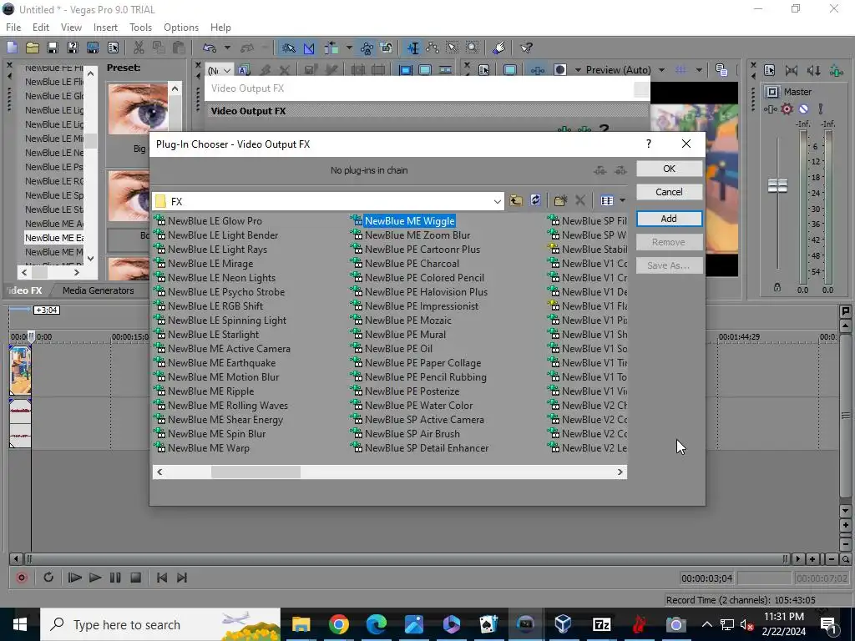Viewport: 855px width, 641px height.
Task: Toggle Lock Envelopes to Events icon
Action: [367, 48]
